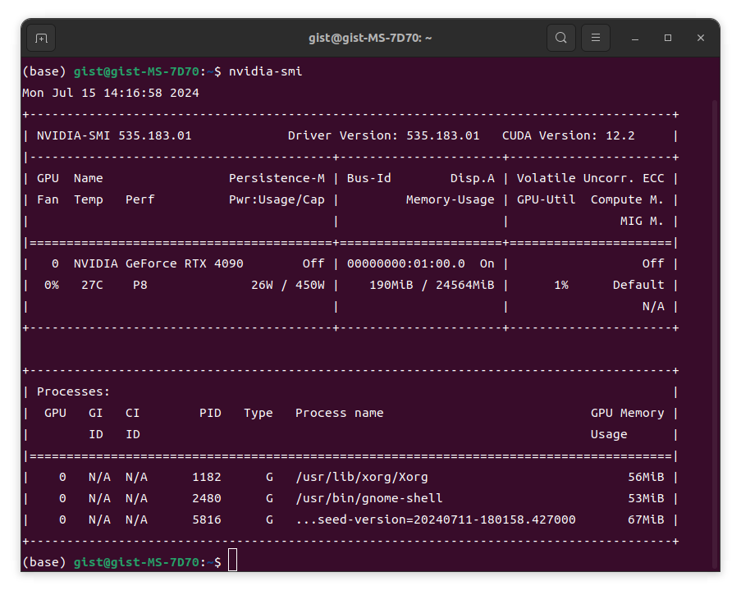Click the Disp.A column header
The image size is (741, 595).
pos(473,178)
